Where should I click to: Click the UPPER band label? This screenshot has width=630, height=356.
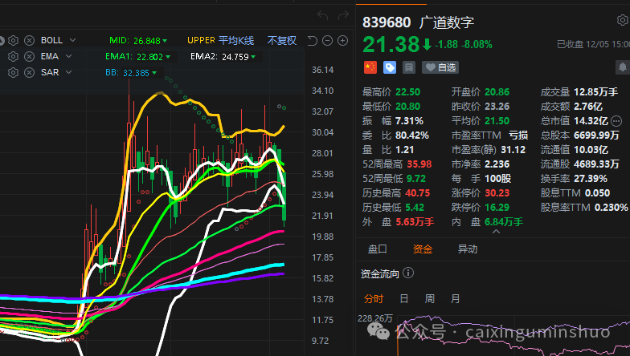point(201,40)
